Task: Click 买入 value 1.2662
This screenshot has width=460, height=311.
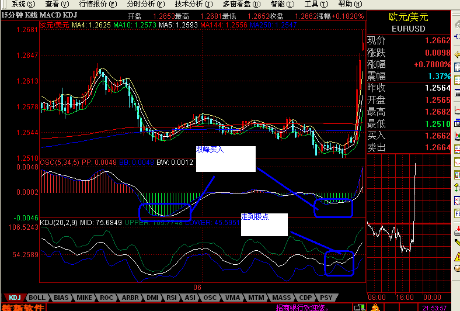Action: point(437,136)
